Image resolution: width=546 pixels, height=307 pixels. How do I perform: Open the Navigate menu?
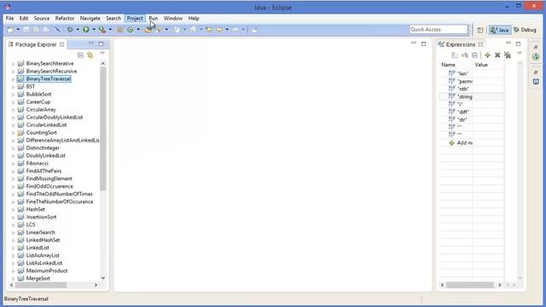[90, 19]
